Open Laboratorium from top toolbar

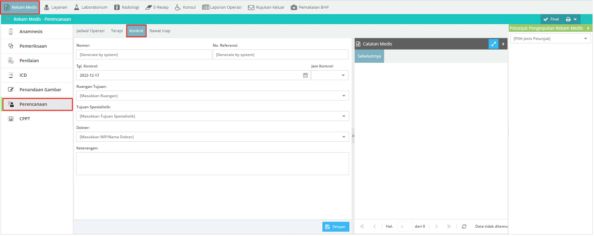(x=91, y=7)
